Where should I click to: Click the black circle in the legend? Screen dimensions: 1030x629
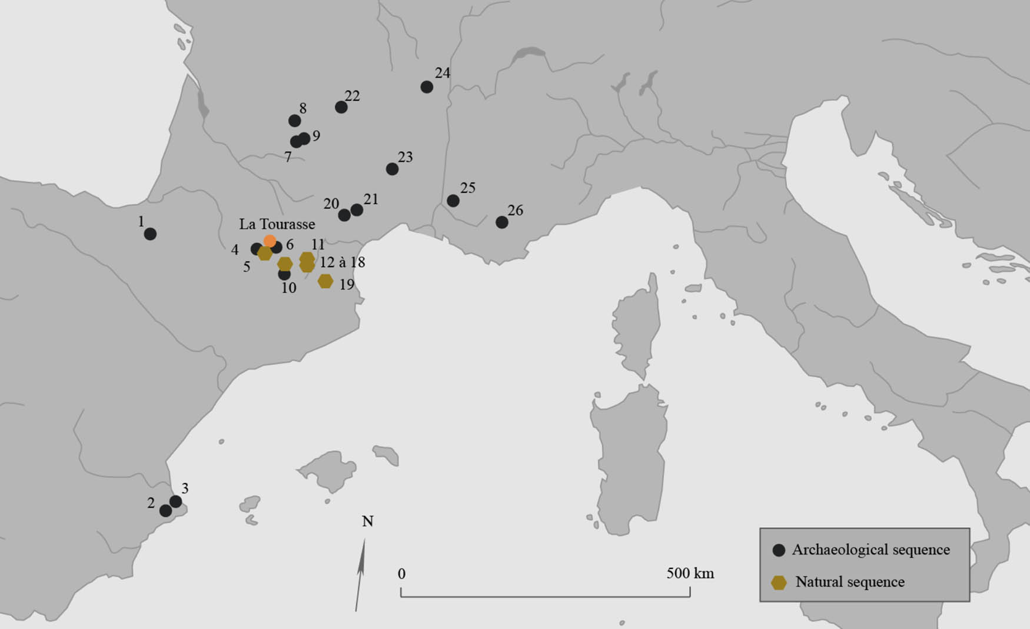click(779, 550)
